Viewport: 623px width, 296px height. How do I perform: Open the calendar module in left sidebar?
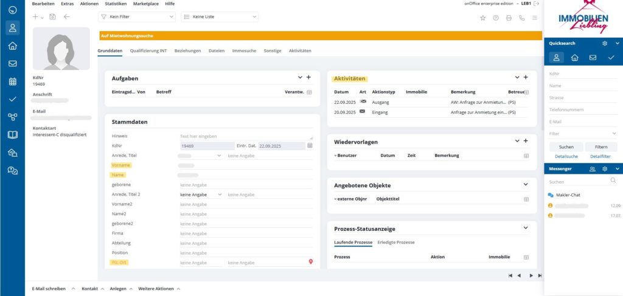(x=12, y=81)
